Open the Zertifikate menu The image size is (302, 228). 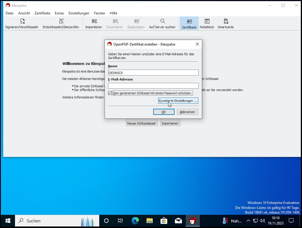tap(42, 13)
